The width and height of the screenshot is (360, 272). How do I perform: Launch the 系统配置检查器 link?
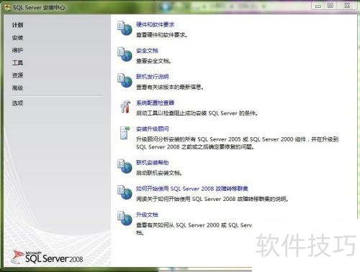[155, 103]
